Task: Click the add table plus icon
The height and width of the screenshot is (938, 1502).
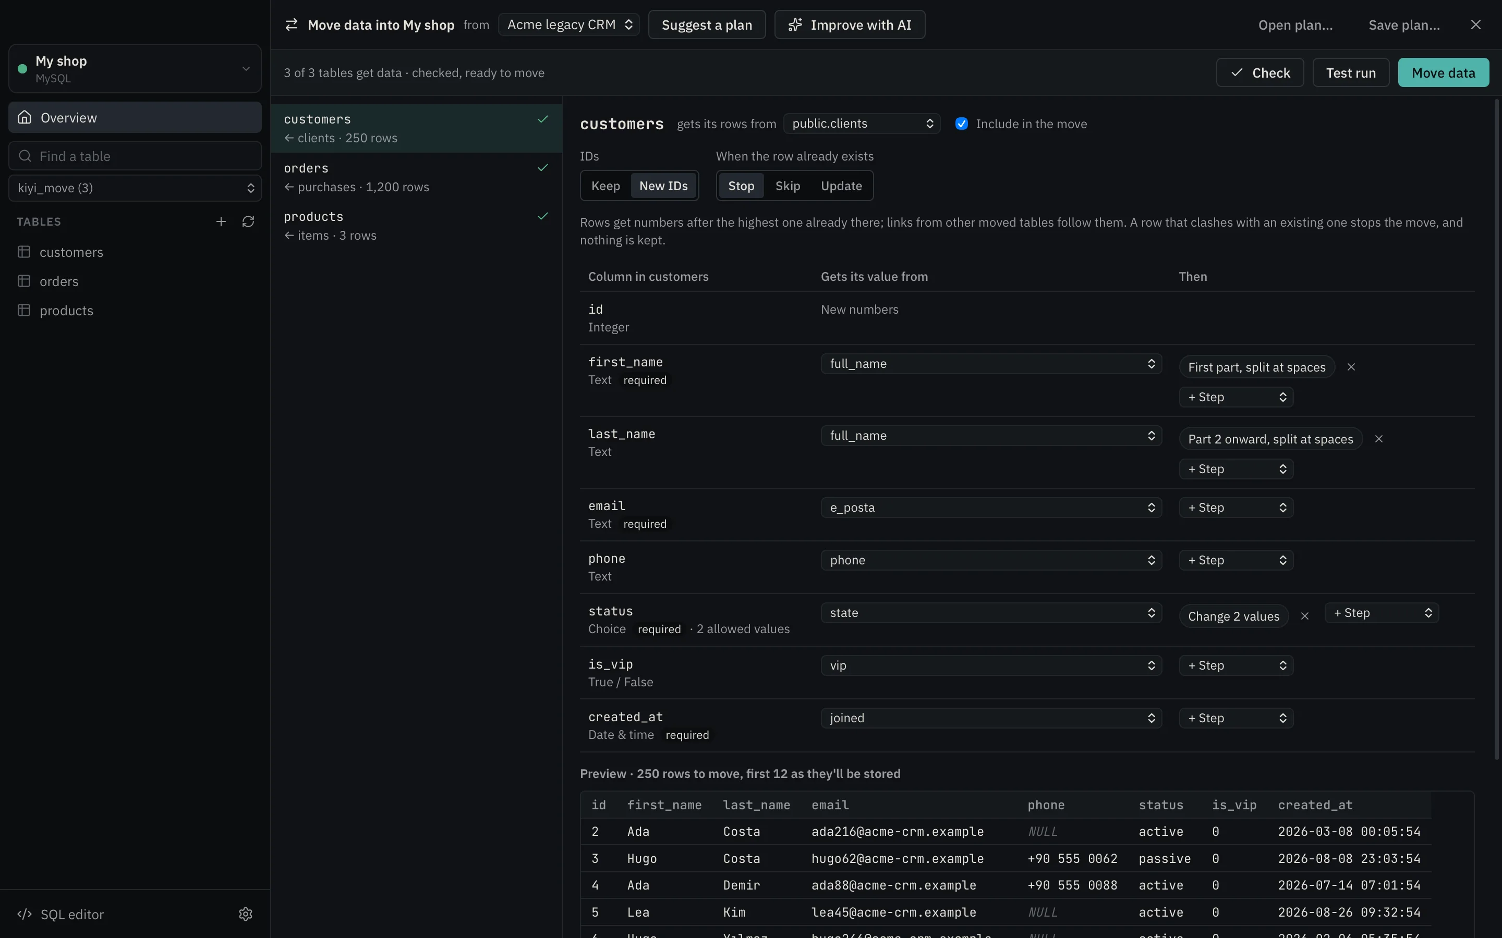Action: coord(221,221)
